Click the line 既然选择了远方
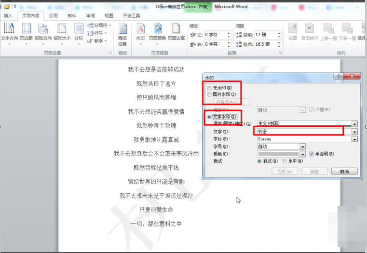The width and height of the screenshot is (367, 253). pos(156,84)
